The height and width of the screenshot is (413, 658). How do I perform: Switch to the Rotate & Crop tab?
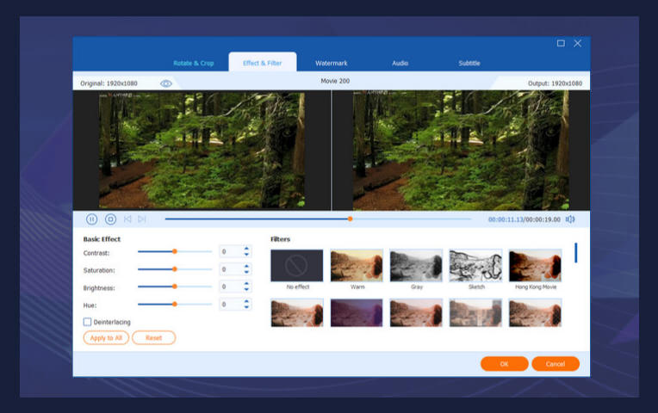pyautogui.click(x=194, y=63)
